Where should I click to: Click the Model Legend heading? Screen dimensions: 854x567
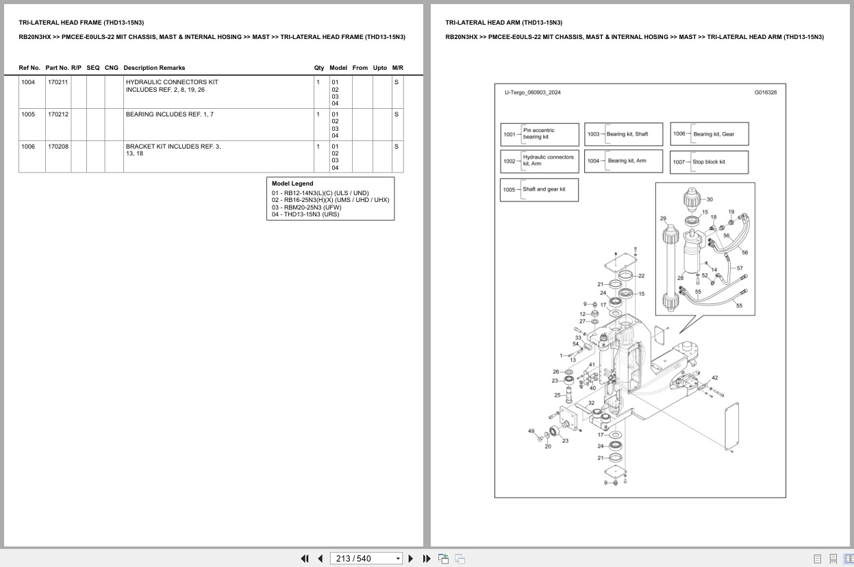click(x=292, y=184)
